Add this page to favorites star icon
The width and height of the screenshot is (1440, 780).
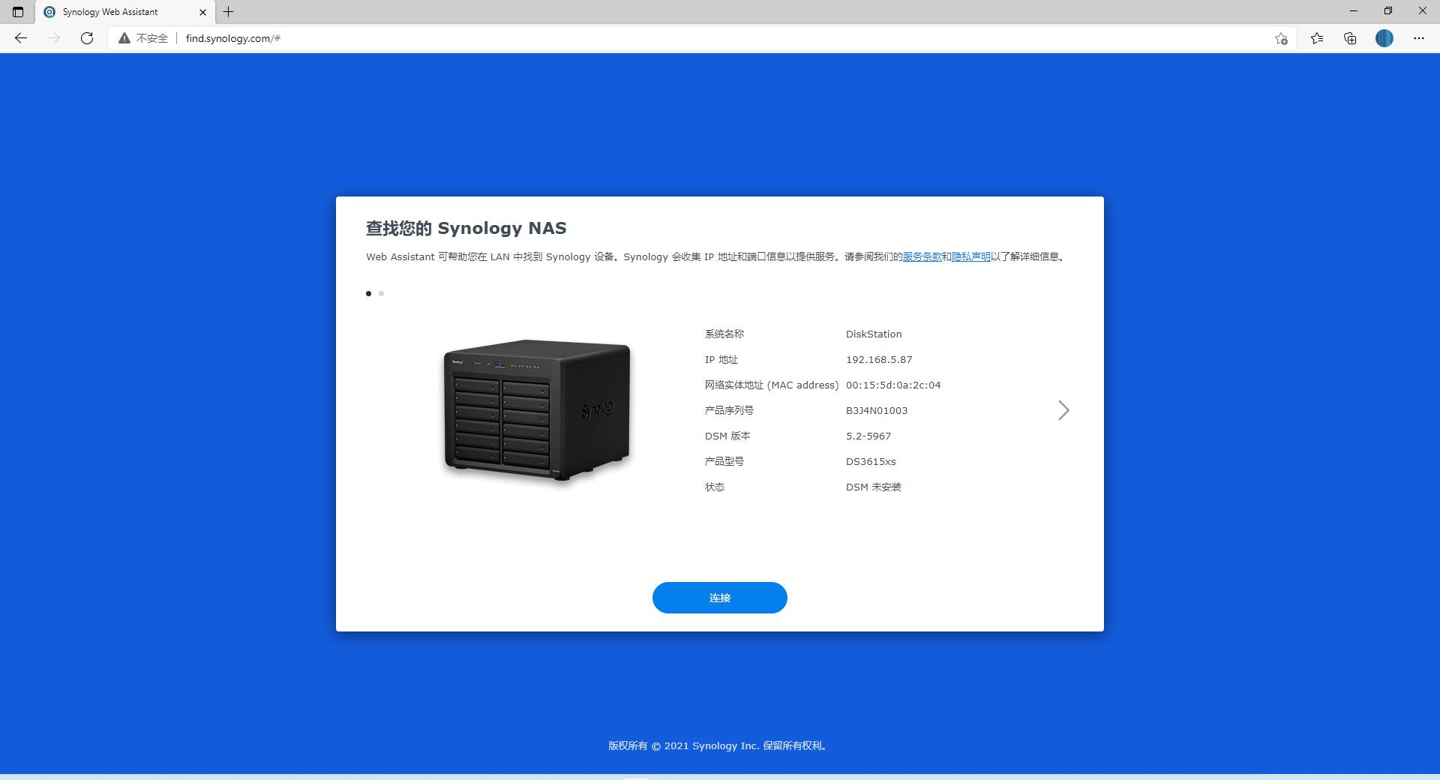coord(1281,38)
